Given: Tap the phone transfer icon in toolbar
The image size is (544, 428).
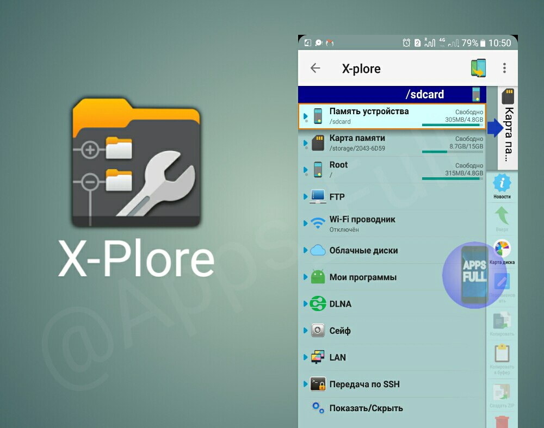Looking at the screenshot, I should [x=478, y=68].
